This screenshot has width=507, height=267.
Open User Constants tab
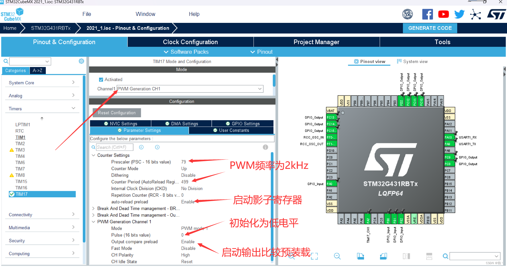[x=231, y=130]
